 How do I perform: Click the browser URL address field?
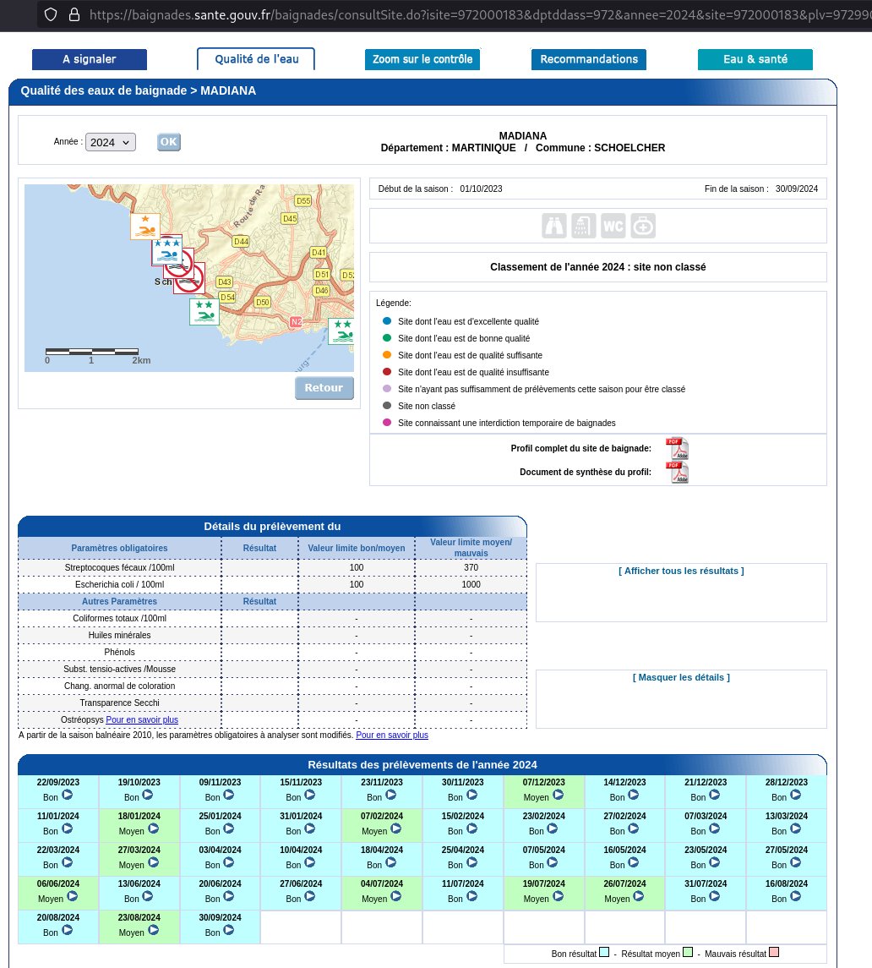pos(478,15)
